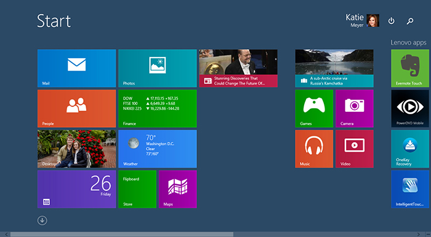Click the Lenovo apps group heading

408,42
